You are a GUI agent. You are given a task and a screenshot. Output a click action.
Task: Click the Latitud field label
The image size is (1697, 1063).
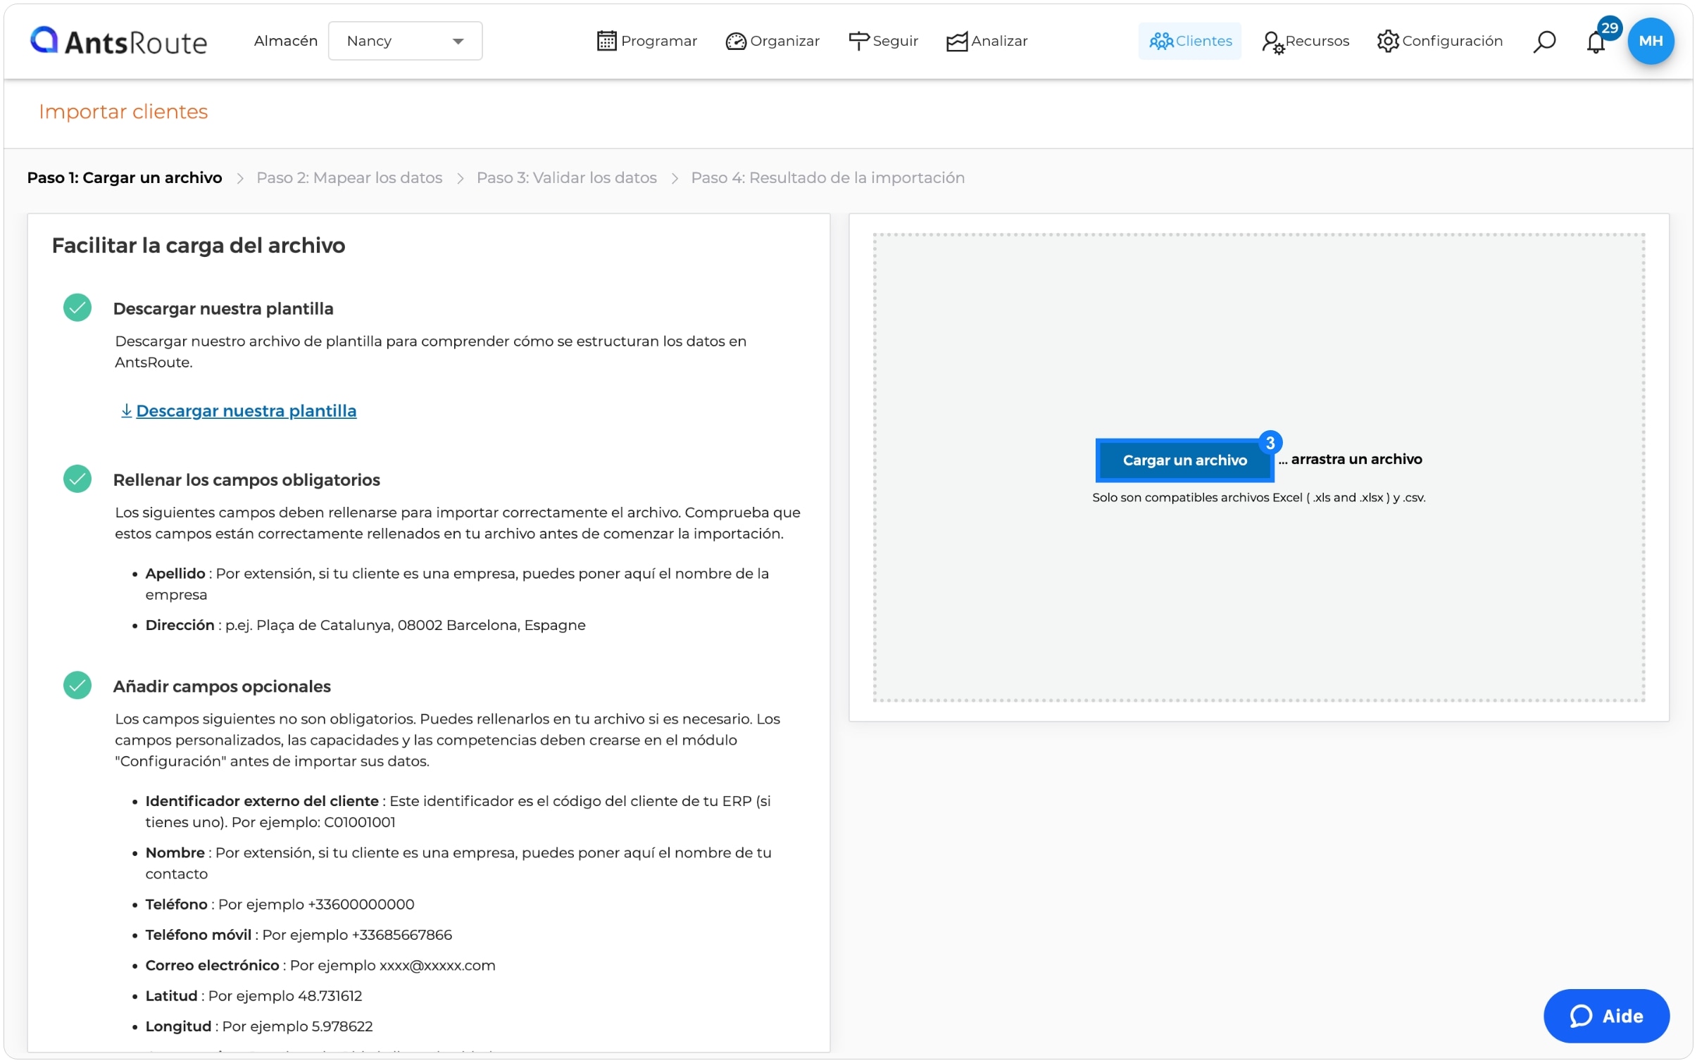tap(172, 995)
